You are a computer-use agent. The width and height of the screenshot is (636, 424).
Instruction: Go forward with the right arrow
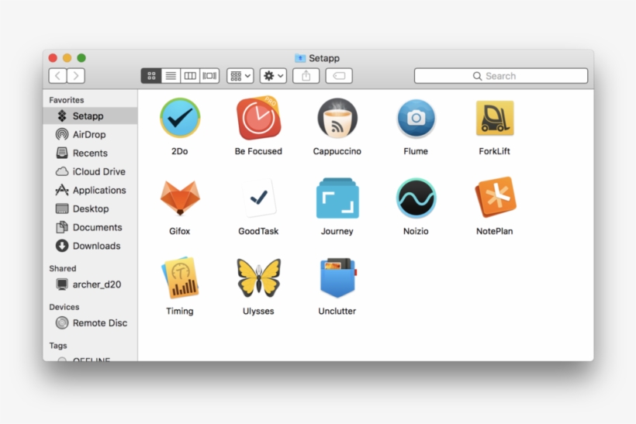tap(76, 76)
